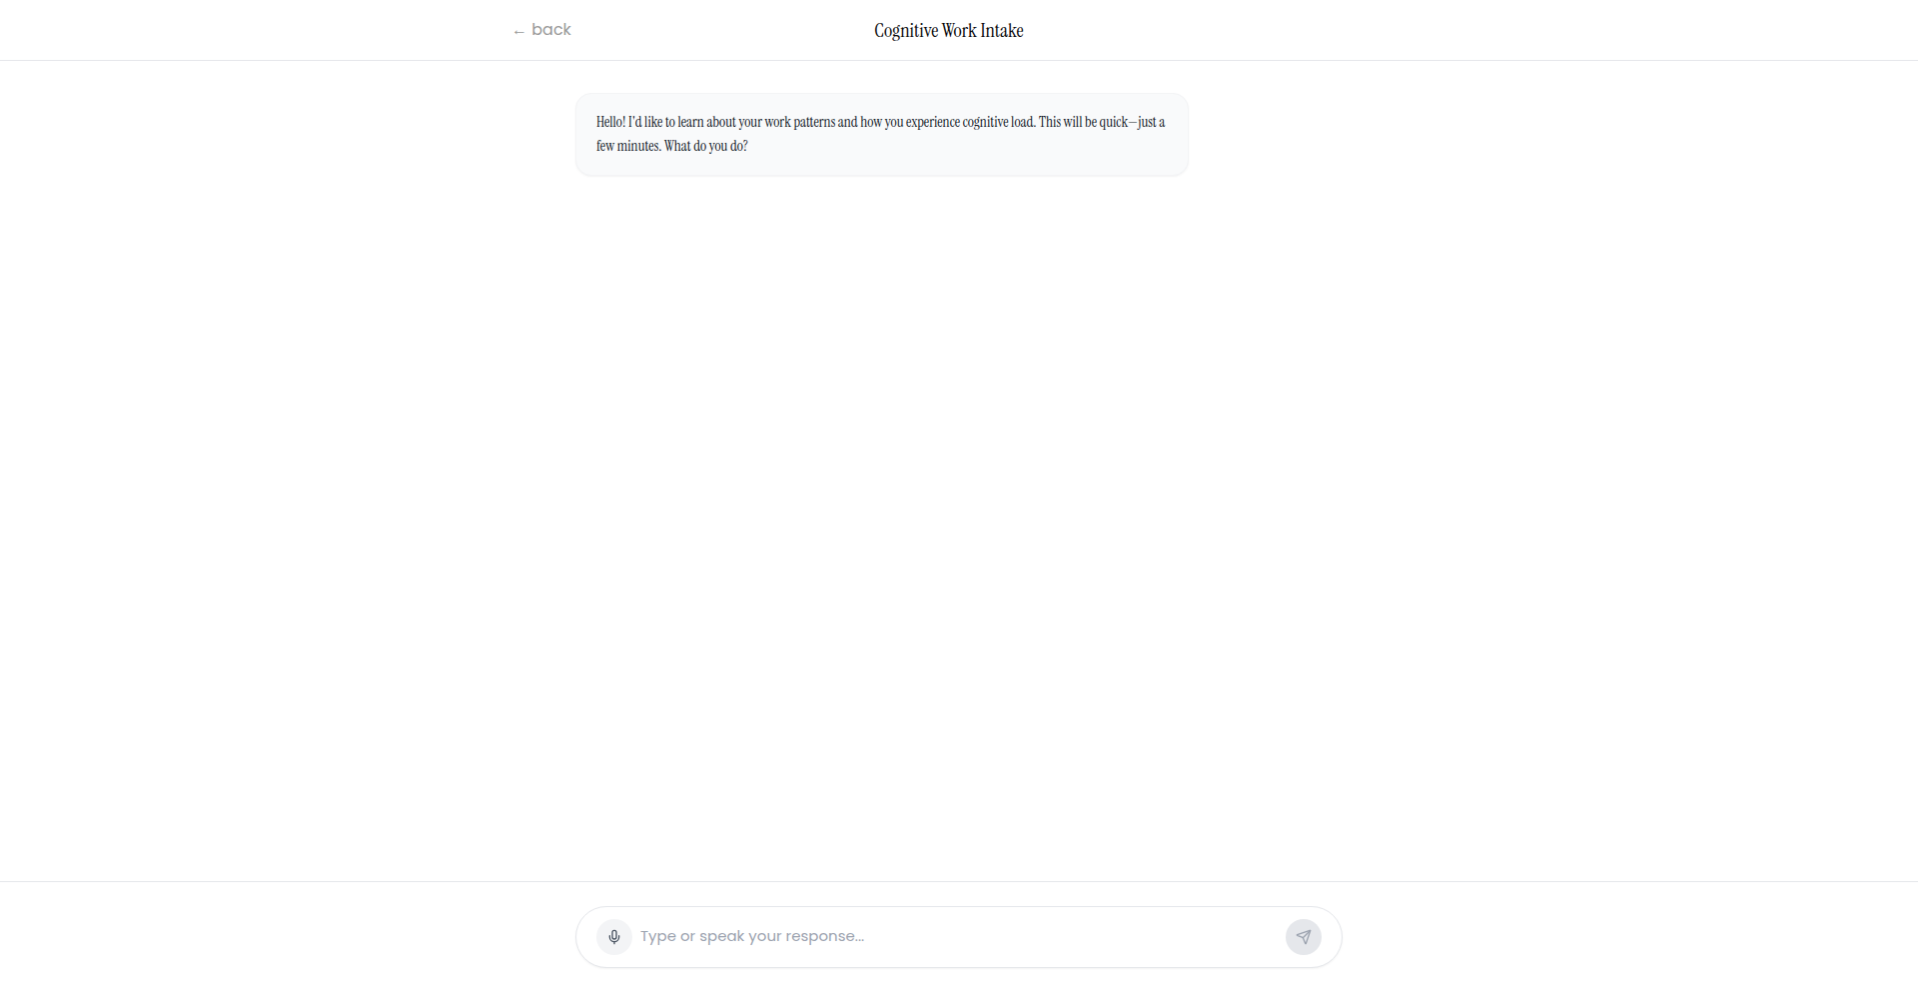The image size is (1918, 992).
Task: Click the Cognitive Work Intake title
Action: click(949, 31)
